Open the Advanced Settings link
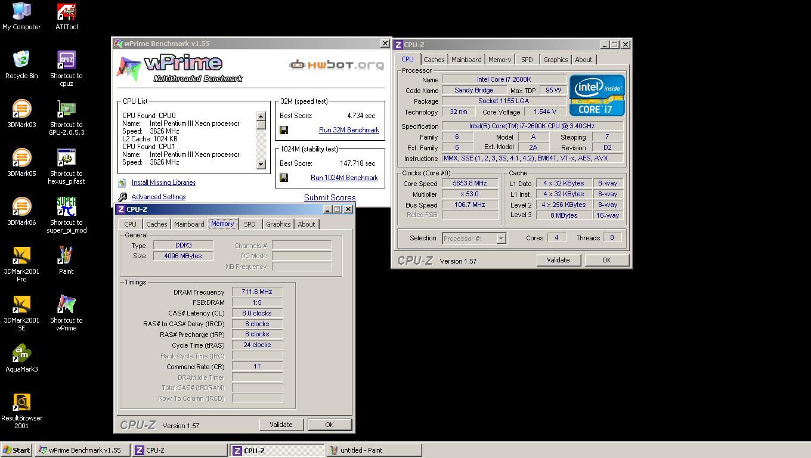The image size is (811, 458). (159, 197)
